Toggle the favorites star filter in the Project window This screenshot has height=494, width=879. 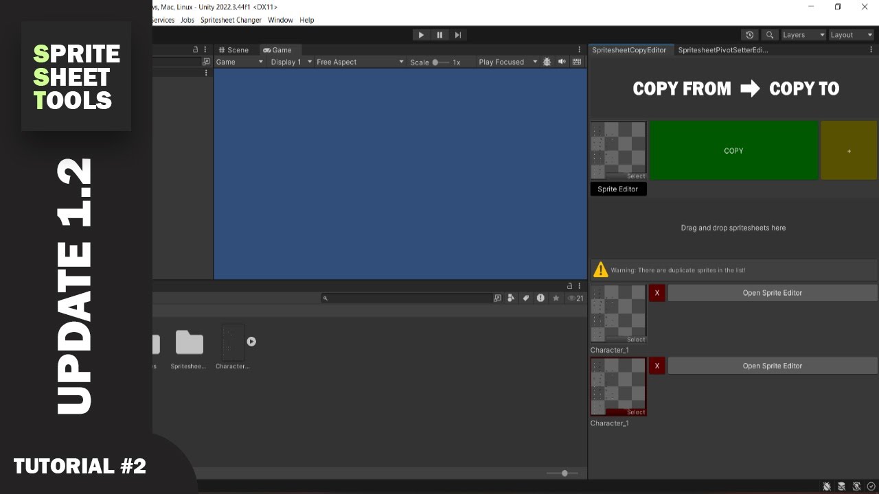556,298
